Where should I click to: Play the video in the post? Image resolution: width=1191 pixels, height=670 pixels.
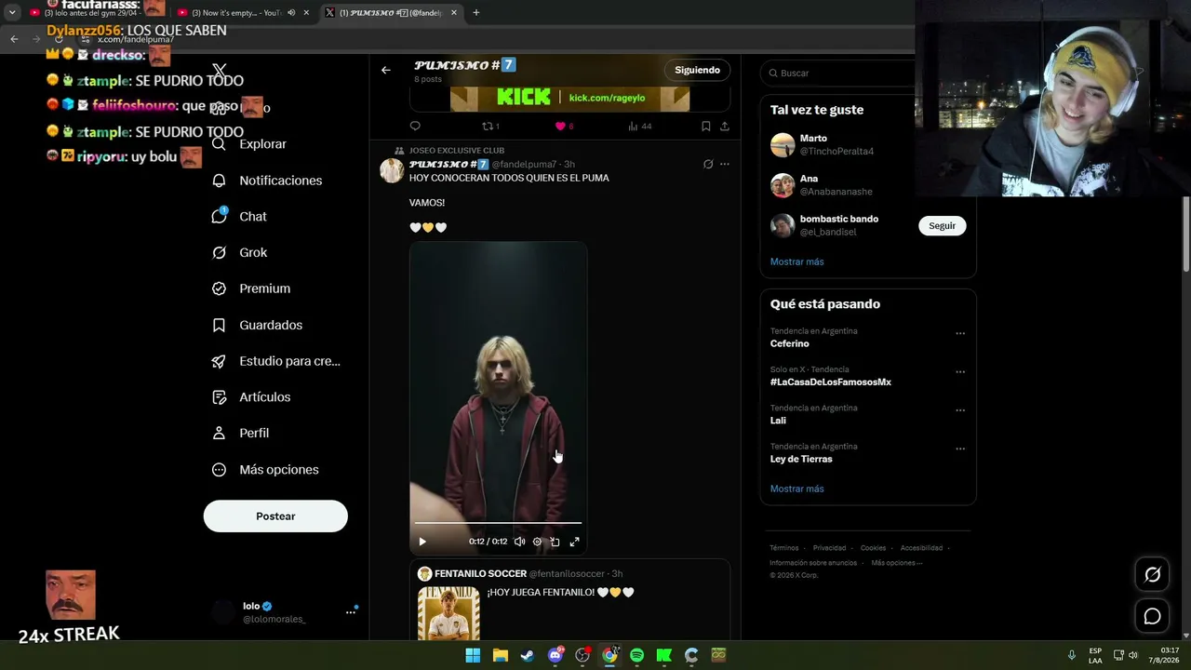tap(422, 542)
